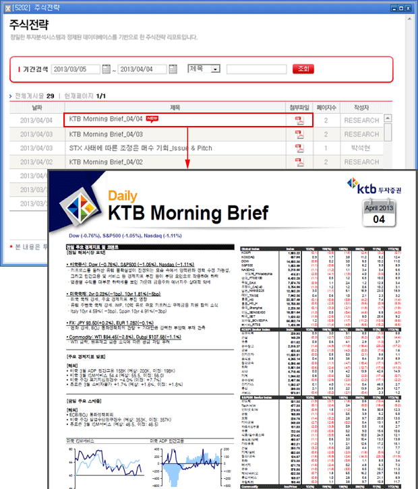
Task: Open the start date calendar picker
Action: tap(106, 69)
